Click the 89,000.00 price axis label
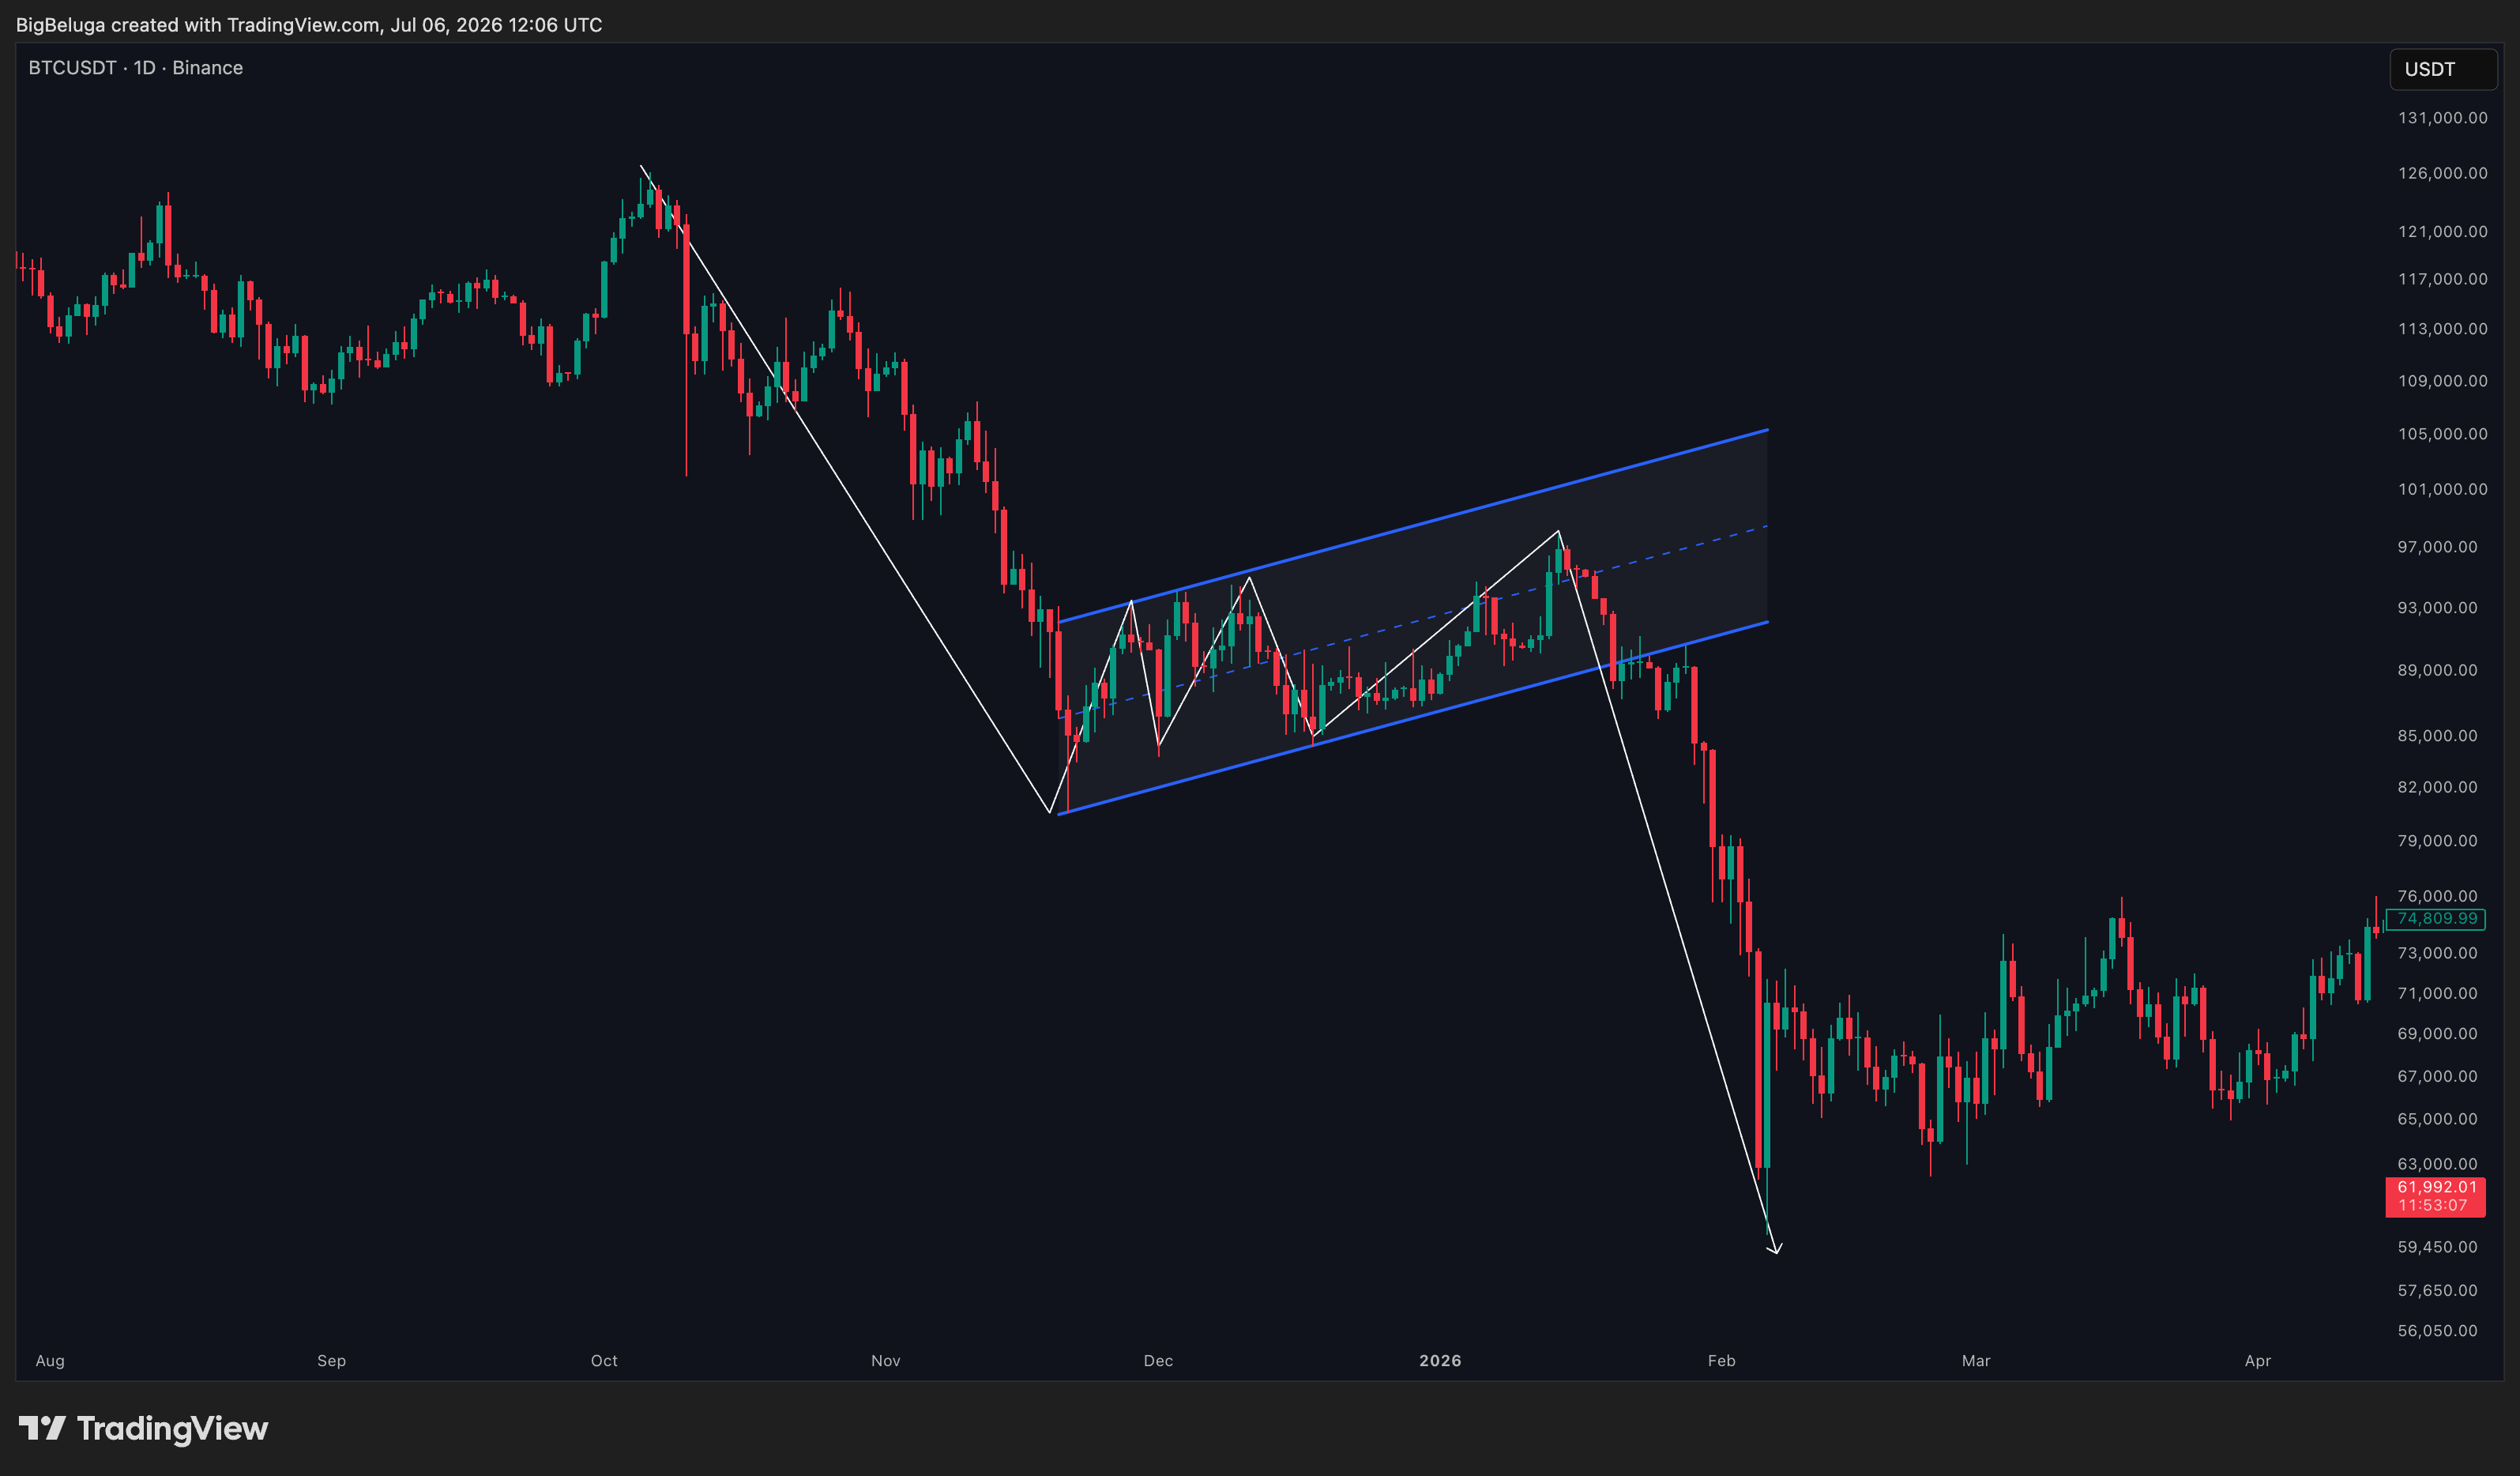Image resolution: width=2520 pixels, height=1476 pixels. click(x=2437, y=670)
